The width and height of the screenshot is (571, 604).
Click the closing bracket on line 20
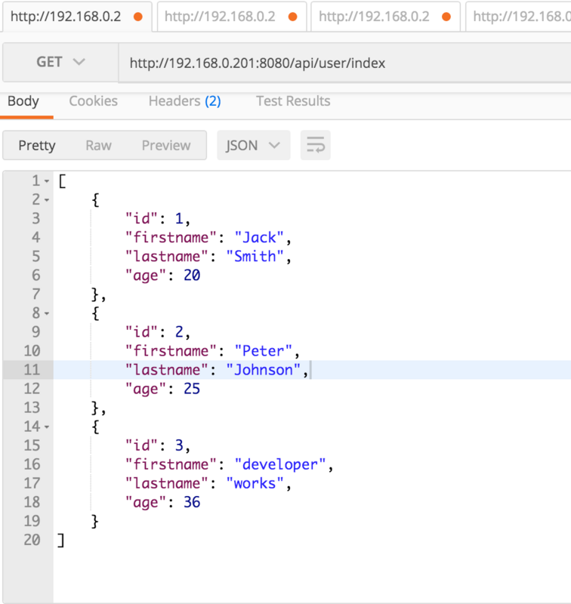click(61, 540)
